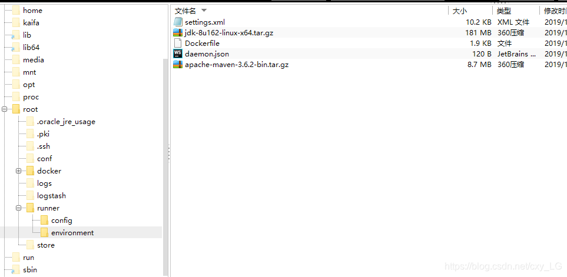Click the lib shortcut folder icon
The height and width of the screenshot is (277, 567).
point(16,35)
